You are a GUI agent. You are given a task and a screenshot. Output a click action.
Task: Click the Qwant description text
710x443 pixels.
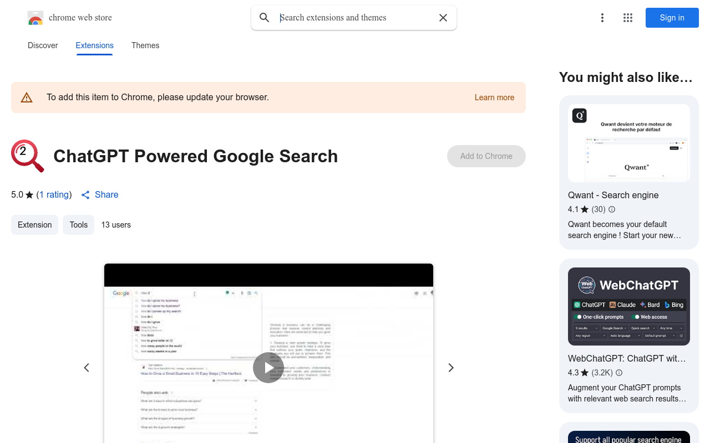(x=625, y=230)
